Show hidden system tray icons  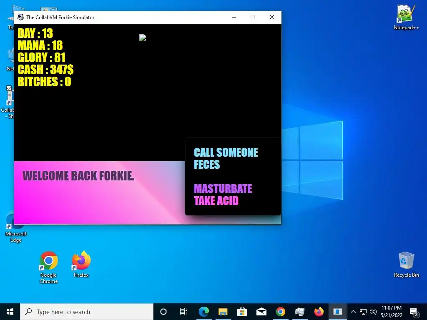coord(353,312)
